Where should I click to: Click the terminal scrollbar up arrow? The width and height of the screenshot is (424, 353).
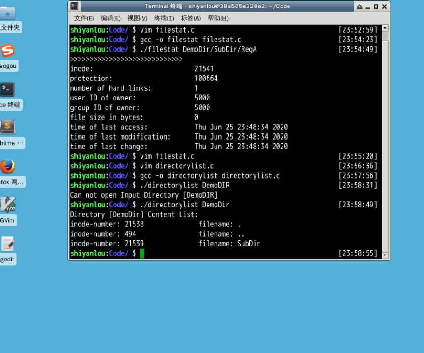point(385,28)
